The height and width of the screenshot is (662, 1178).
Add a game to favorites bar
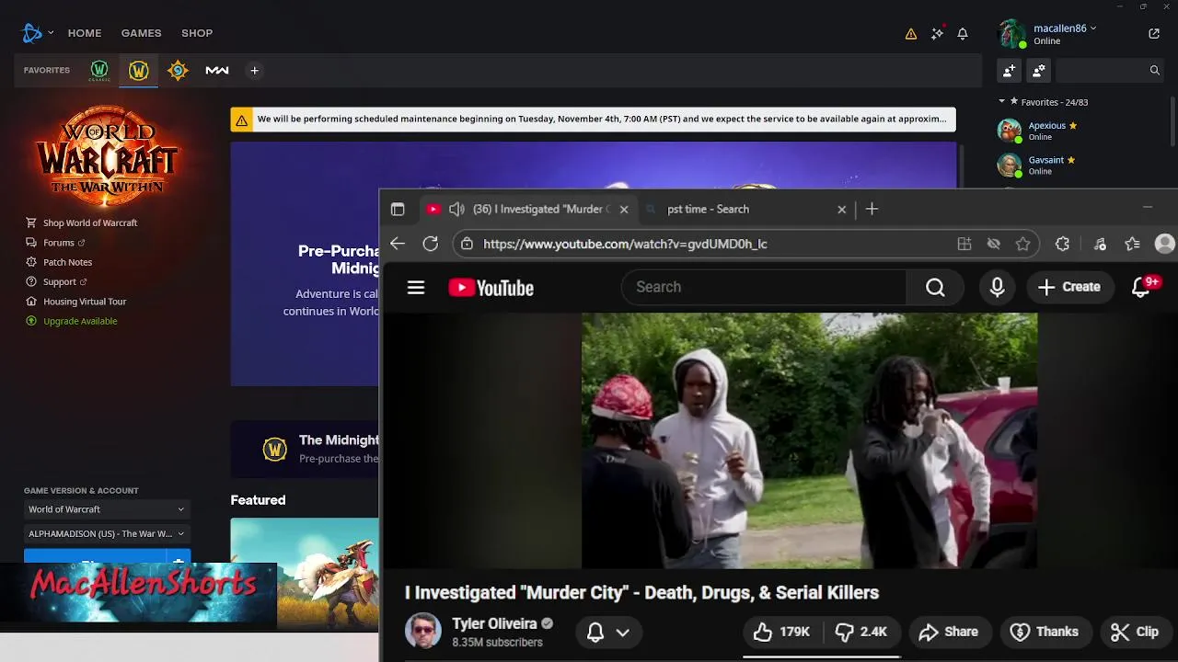pyautogui.click(x=255, y=70)
